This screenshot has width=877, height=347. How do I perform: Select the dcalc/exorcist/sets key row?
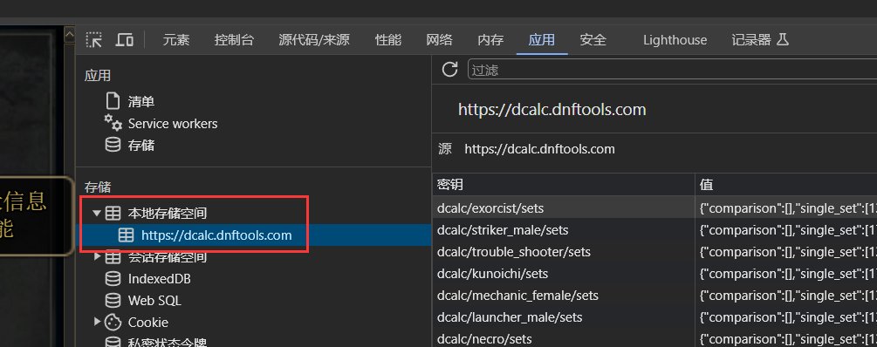pos(563,208)
